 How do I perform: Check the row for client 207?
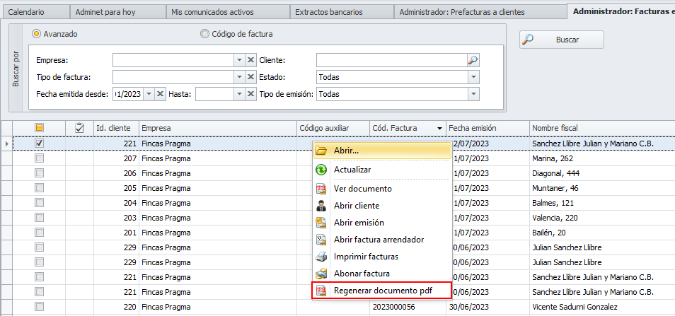point(39,158)
